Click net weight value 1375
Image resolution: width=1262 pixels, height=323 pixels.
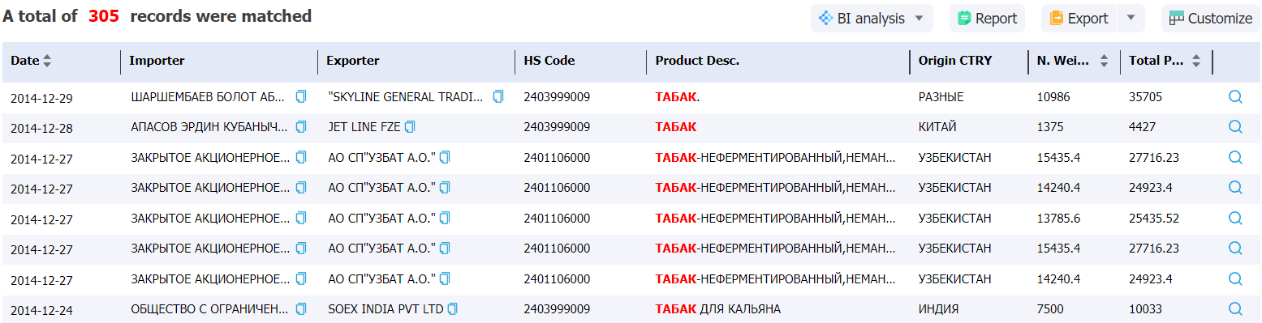(1050, 127)
